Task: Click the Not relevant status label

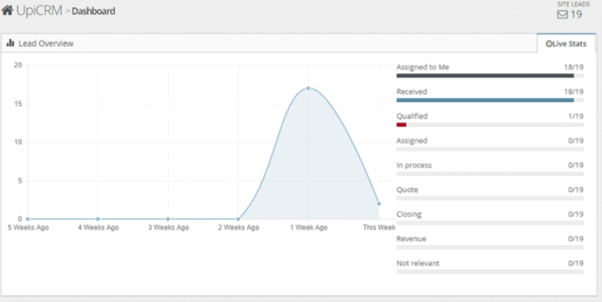Action: [x=418, y=263]
